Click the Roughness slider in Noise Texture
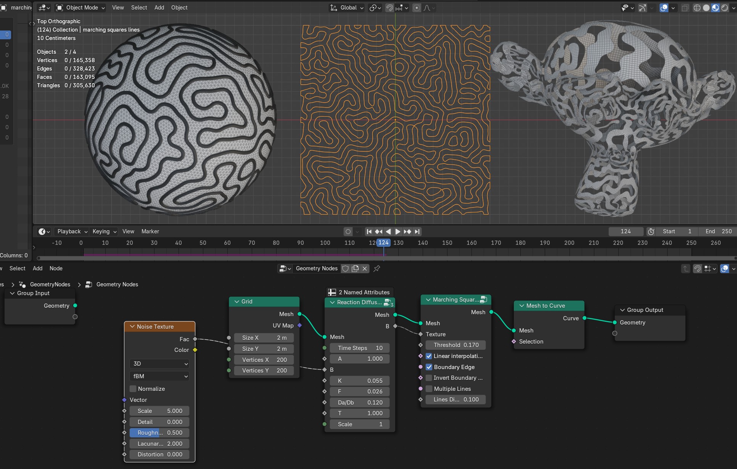The image size is (737, 469). coord(159,432)
